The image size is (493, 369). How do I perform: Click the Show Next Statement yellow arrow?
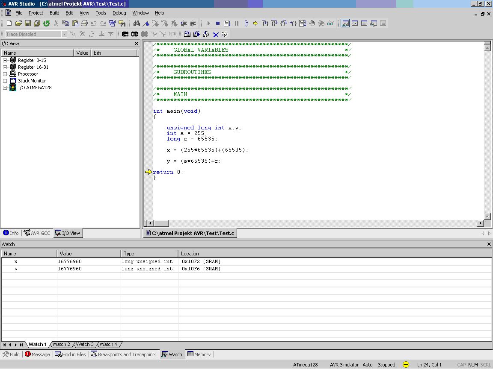click(x=255, y=23)
